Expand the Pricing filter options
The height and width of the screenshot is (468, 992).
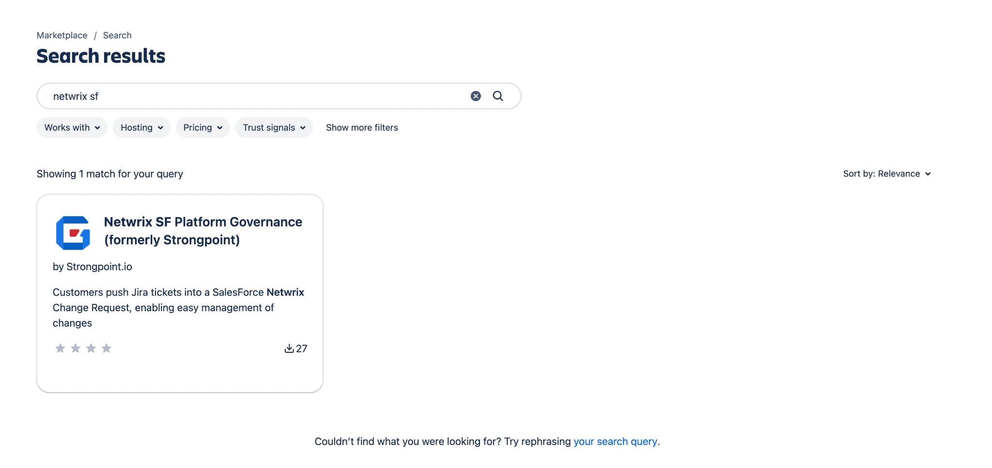202,127
